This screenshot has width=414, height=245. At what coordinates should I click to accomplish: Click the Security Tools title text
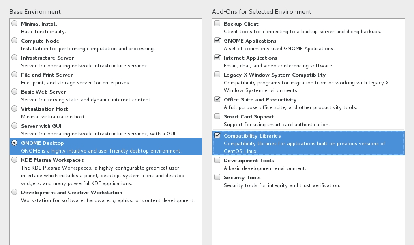coord(242,178)
